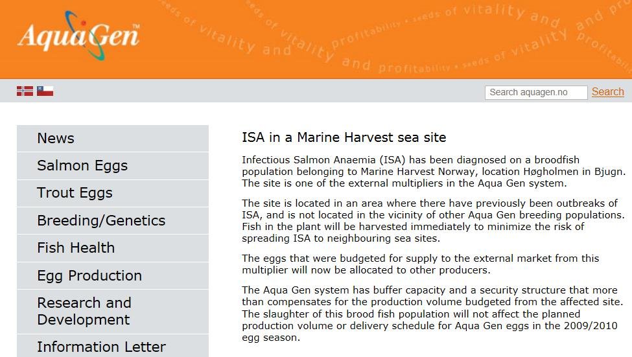This screenshot has height=357, width=632.
Task: Open the News menu item
Action: tap(56, 139)
